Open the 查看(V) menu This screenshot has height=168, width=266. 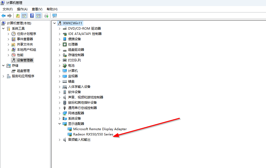[x=37, y=9]
